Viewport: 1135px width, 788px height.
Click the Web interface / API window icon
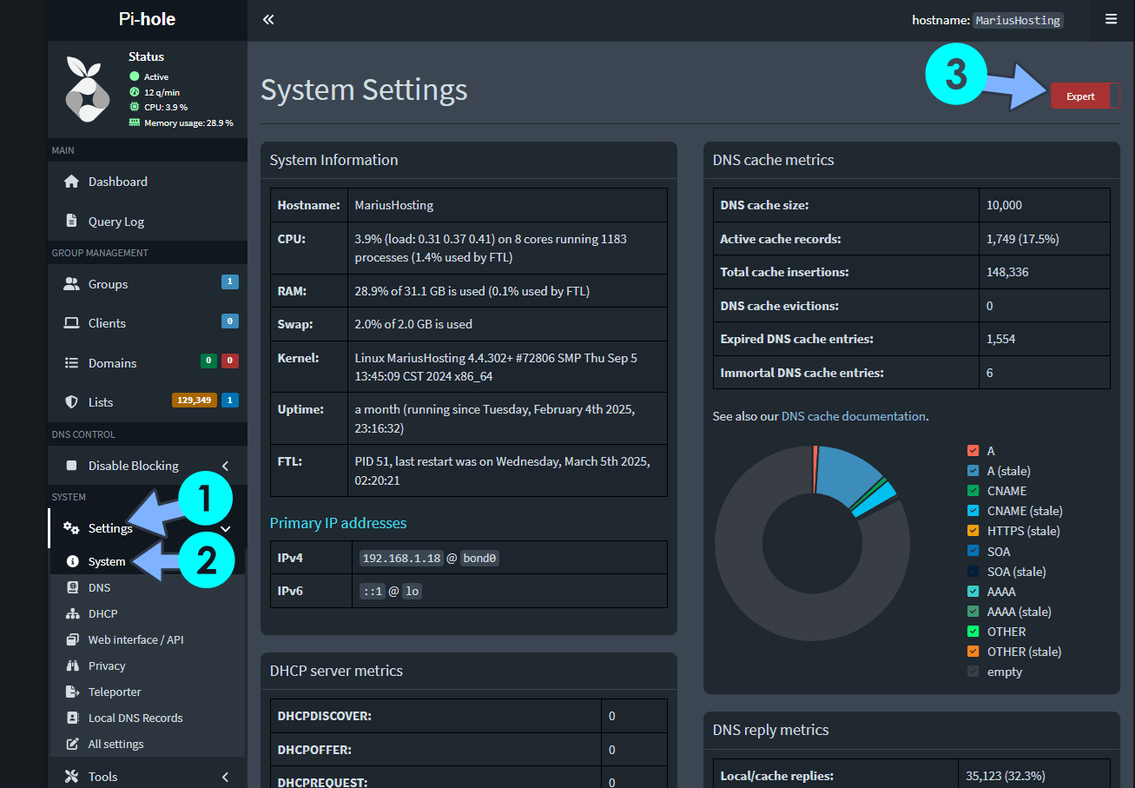coord(72,639)
